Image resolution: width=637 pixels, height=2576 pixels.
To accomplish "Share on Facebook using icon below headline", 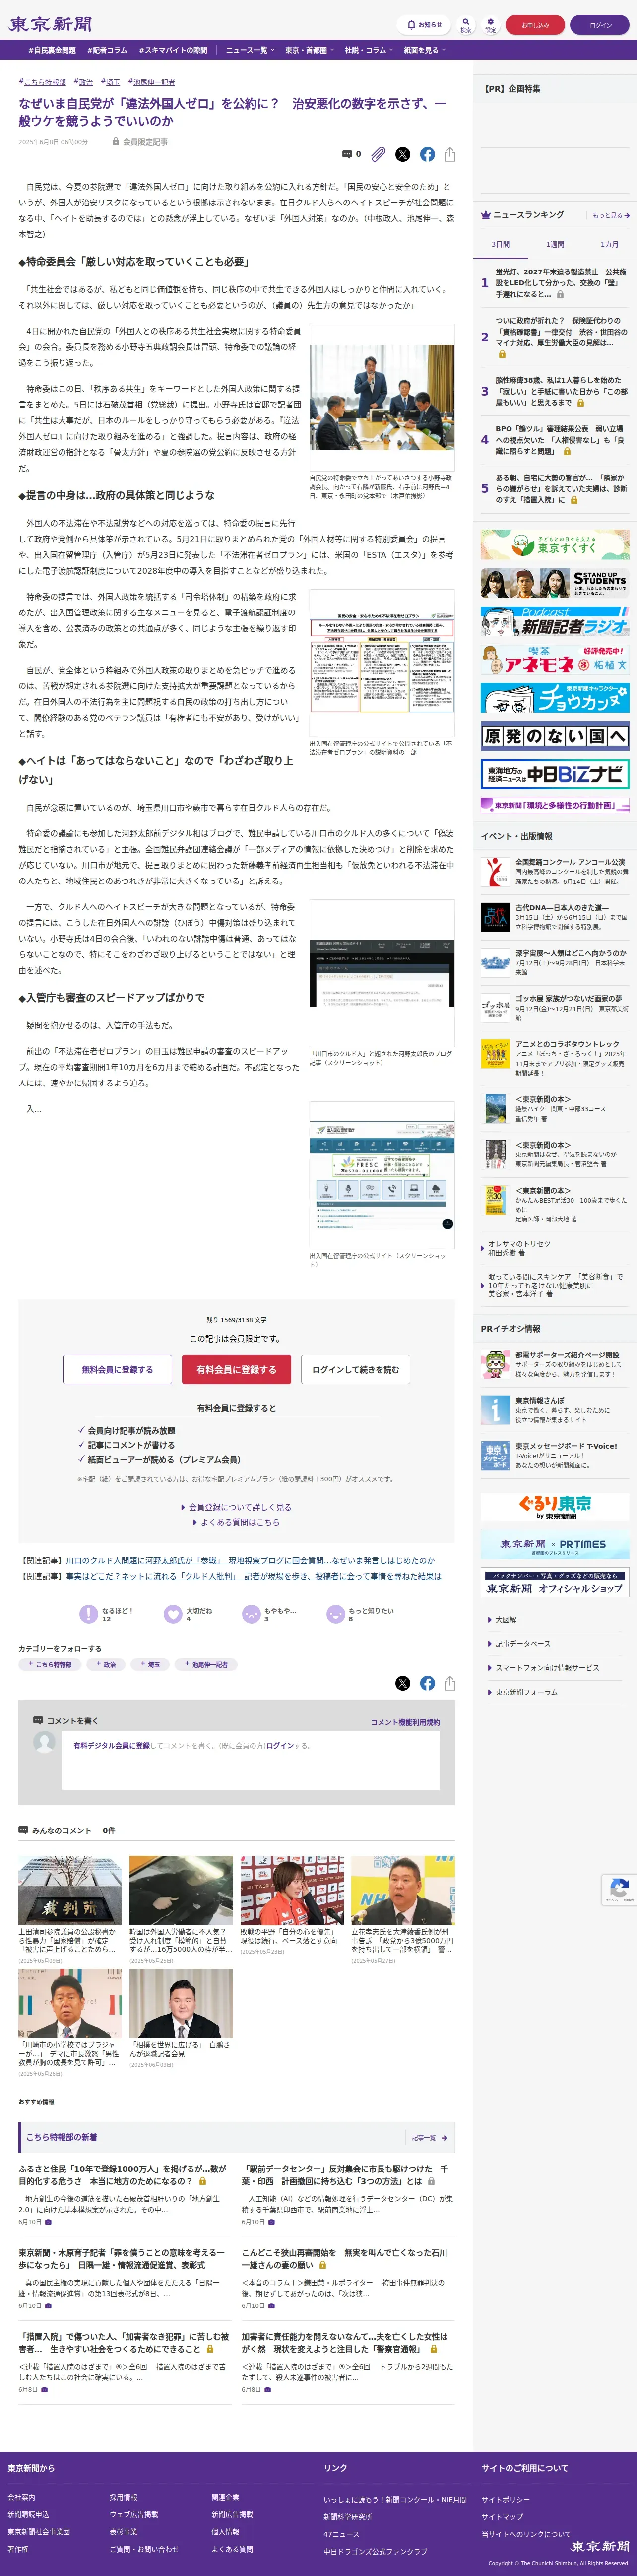I will [427, 154].
